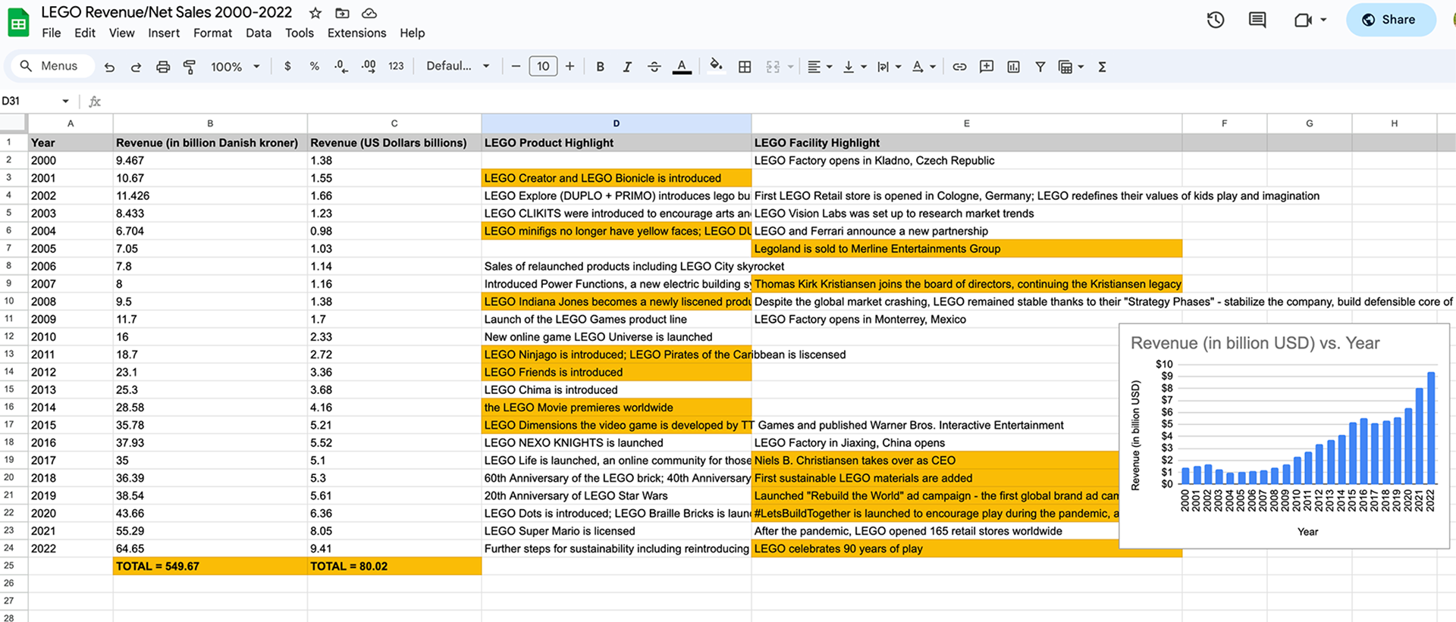Print the spreadsheet using printer icon
The width and height of the screenshot is (1456, 622).
[x=163, y=67]
